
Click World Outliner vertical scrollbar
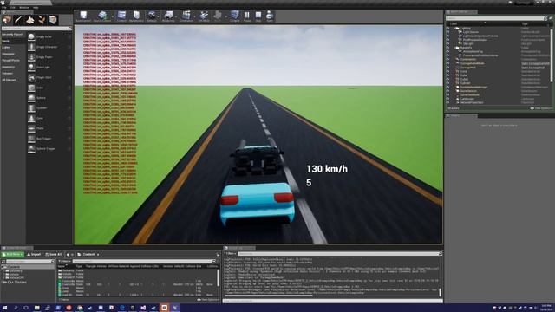[x=551, y=55]
